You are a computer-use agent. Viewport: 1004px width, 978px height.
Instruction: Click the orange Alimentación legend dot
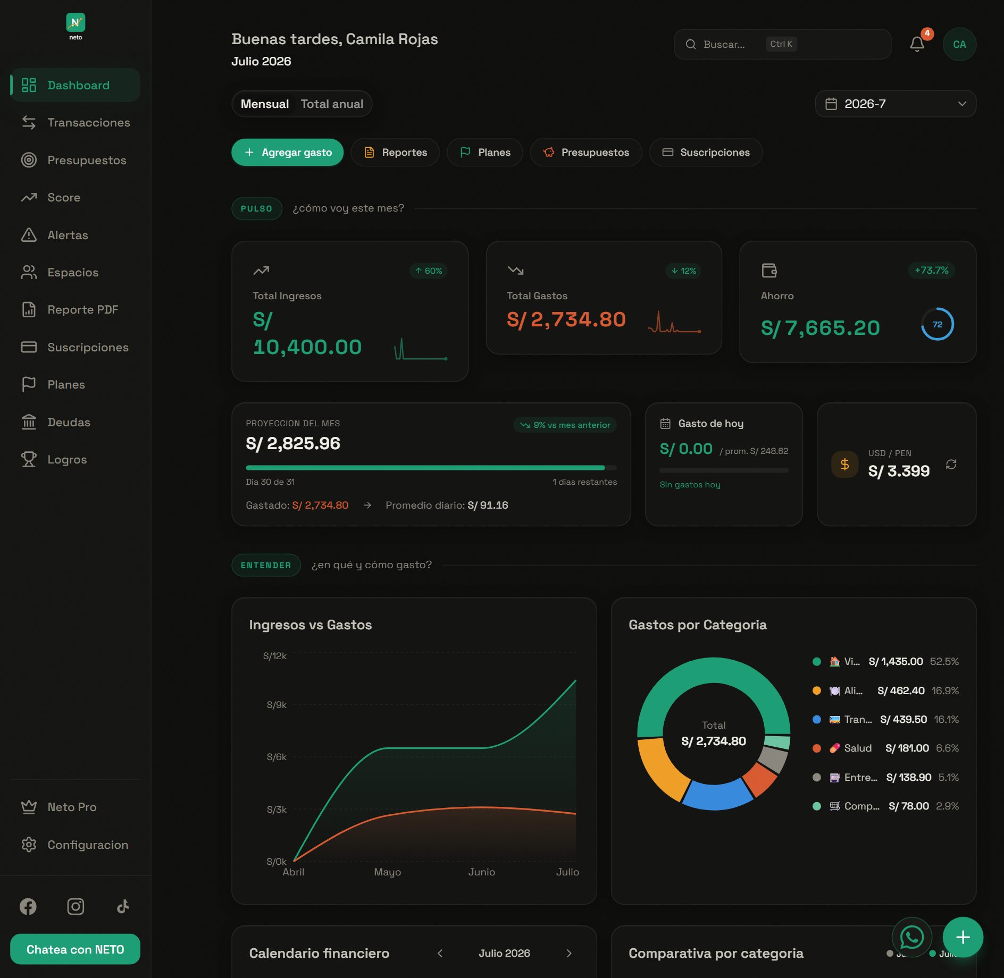[x=817, y=690]
